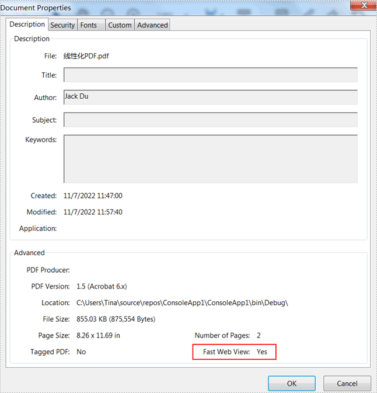
Task: Click the Fast Web View label
Action: click(x=226, y=352)
